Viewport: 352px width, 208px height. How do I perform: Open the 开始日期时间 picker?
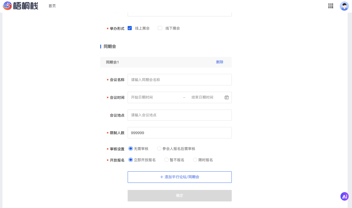[153, 97]
